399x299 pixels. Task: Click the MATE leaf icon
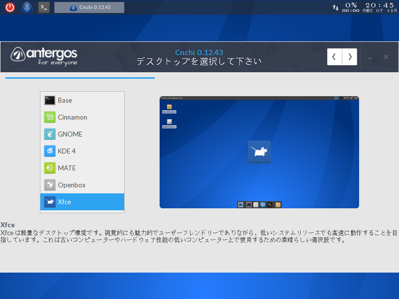(x=49, y=168)
